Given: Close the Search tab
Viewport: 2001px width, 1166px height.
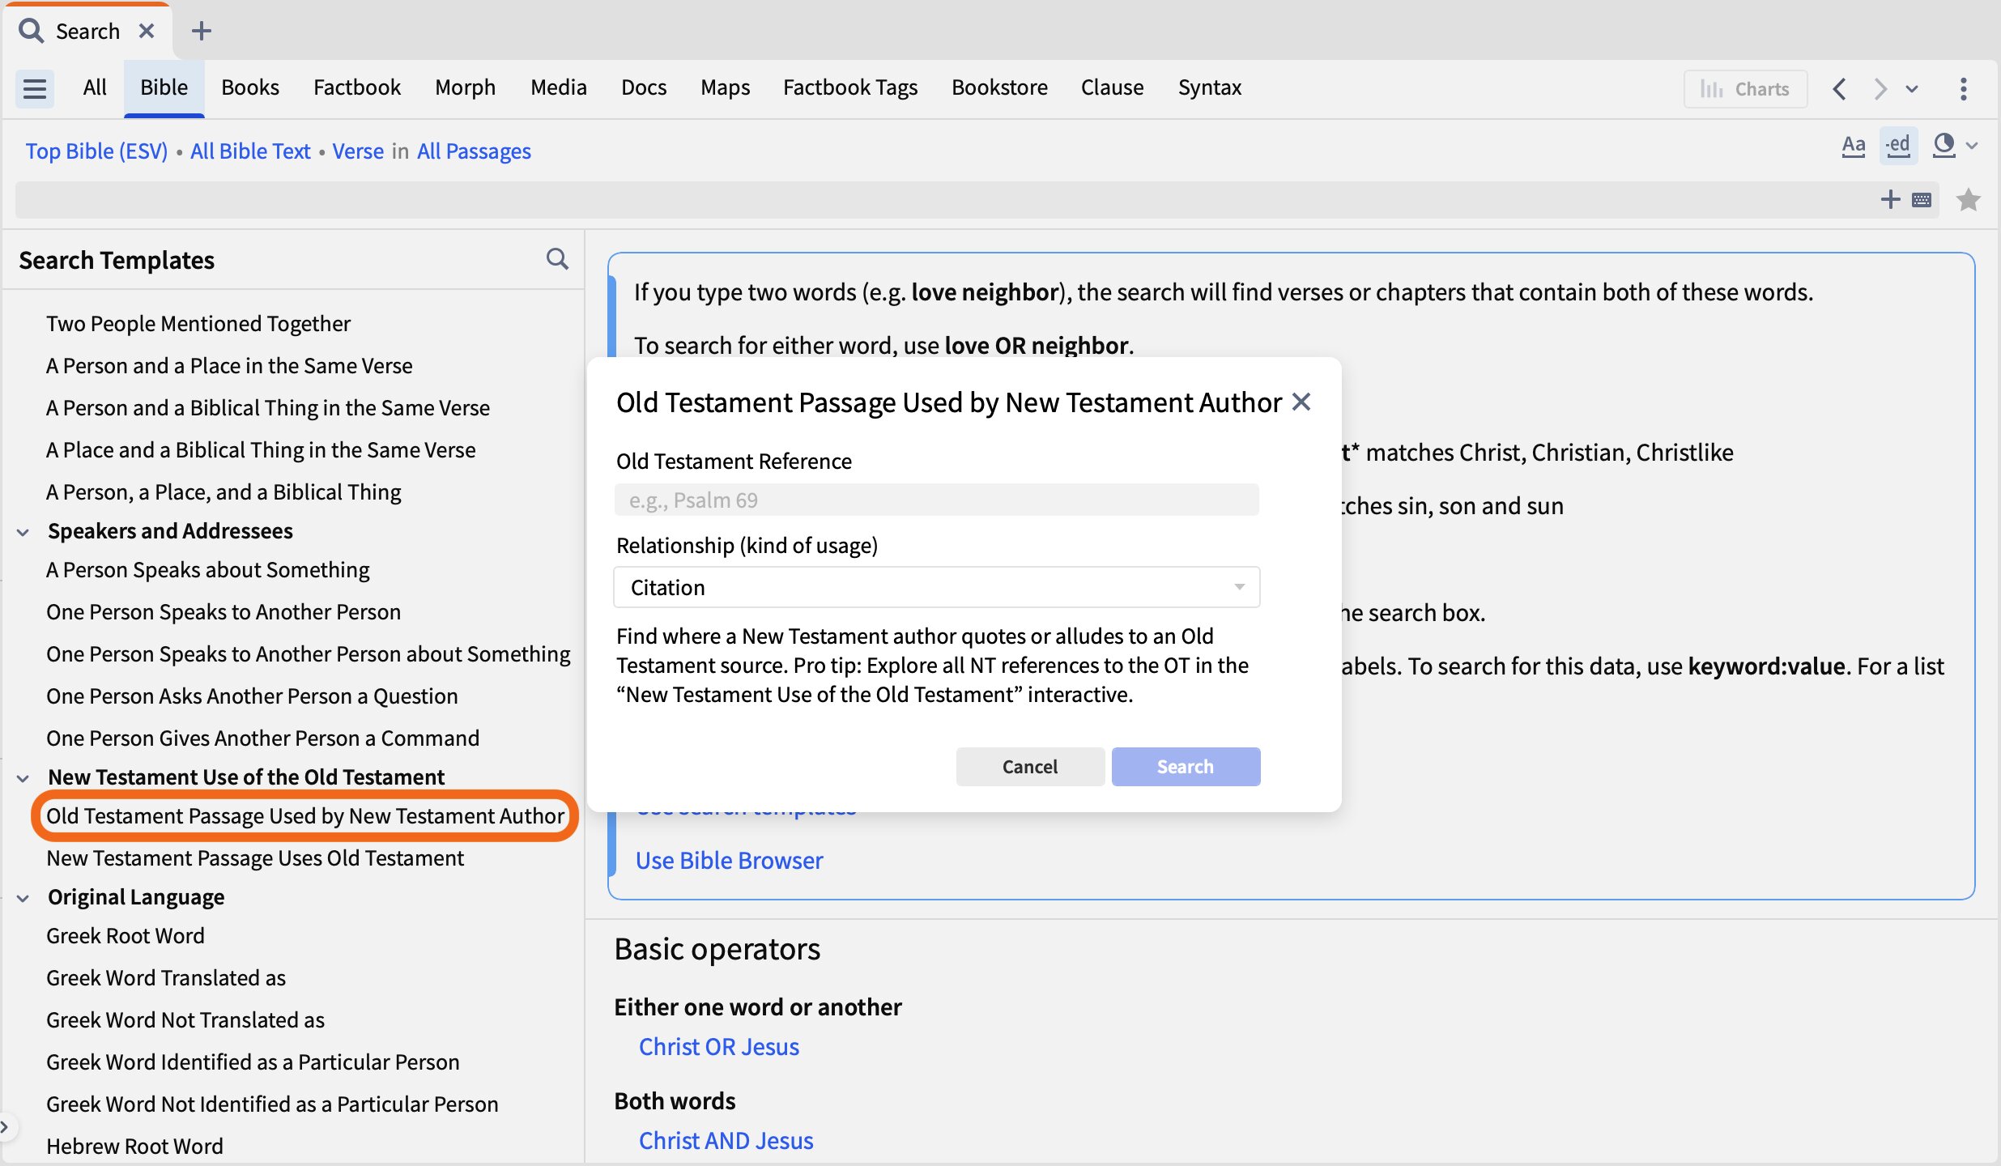Looking at the screenshot, I should point(147,31).
